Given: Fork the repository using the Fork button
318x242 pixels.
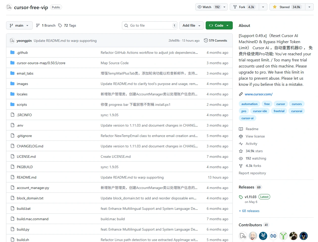Looking at the screenshot, I should coord(244,7).
